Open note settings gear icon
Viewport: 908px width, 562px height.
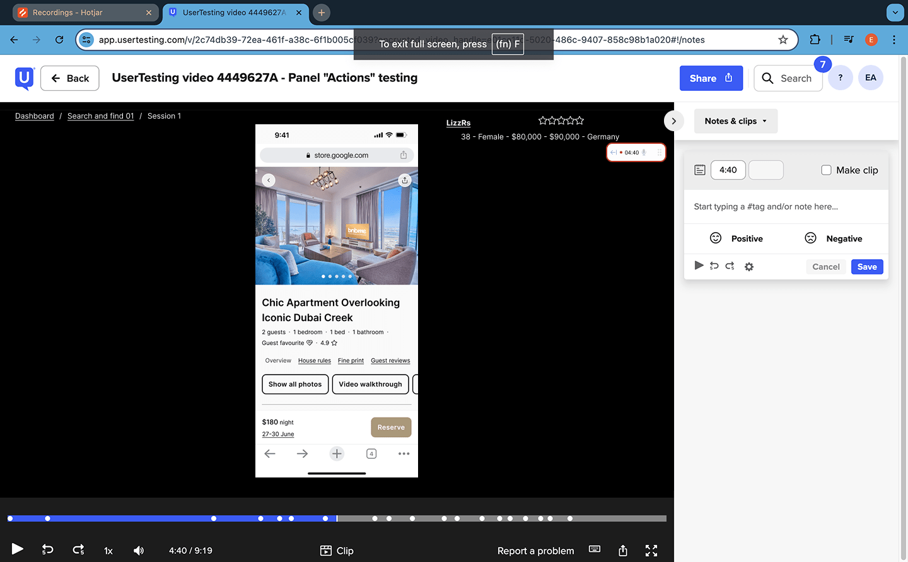pyautogui.click(x=749, y=267)
